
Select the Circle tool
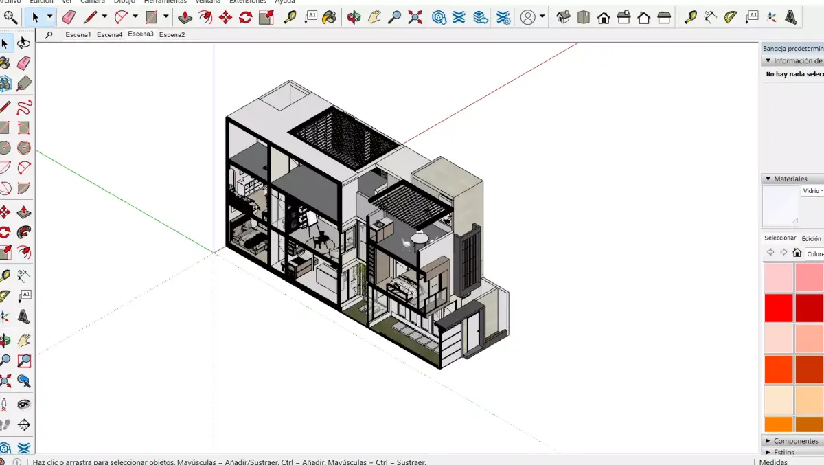click(5, 147)
